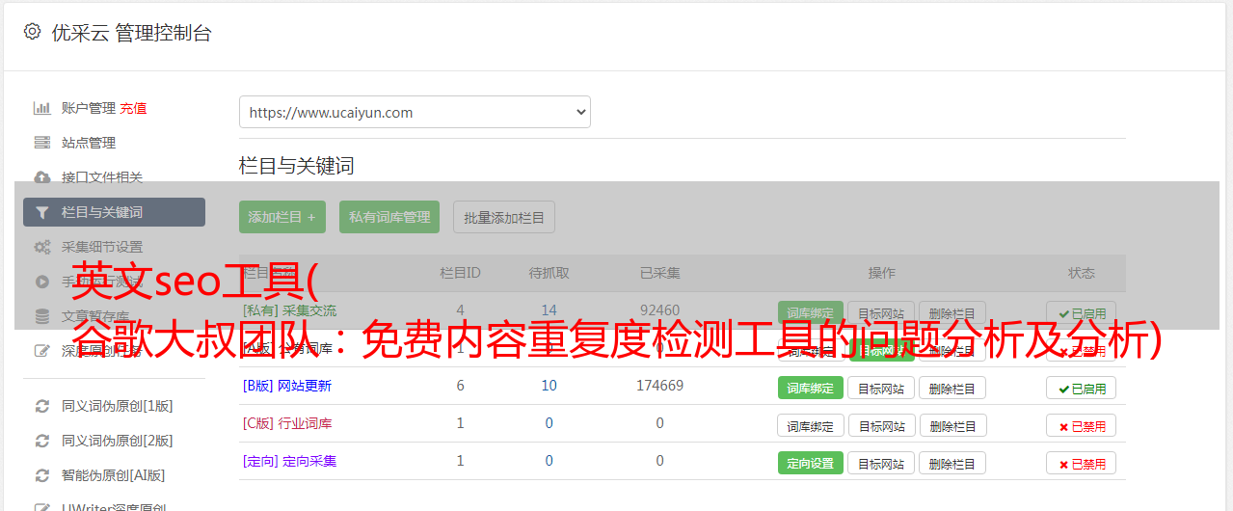This screenshot has width=1233, height=511.
Task: Click the refresh icon for 同义词伪原创[2版]
Action: [42, 441]
